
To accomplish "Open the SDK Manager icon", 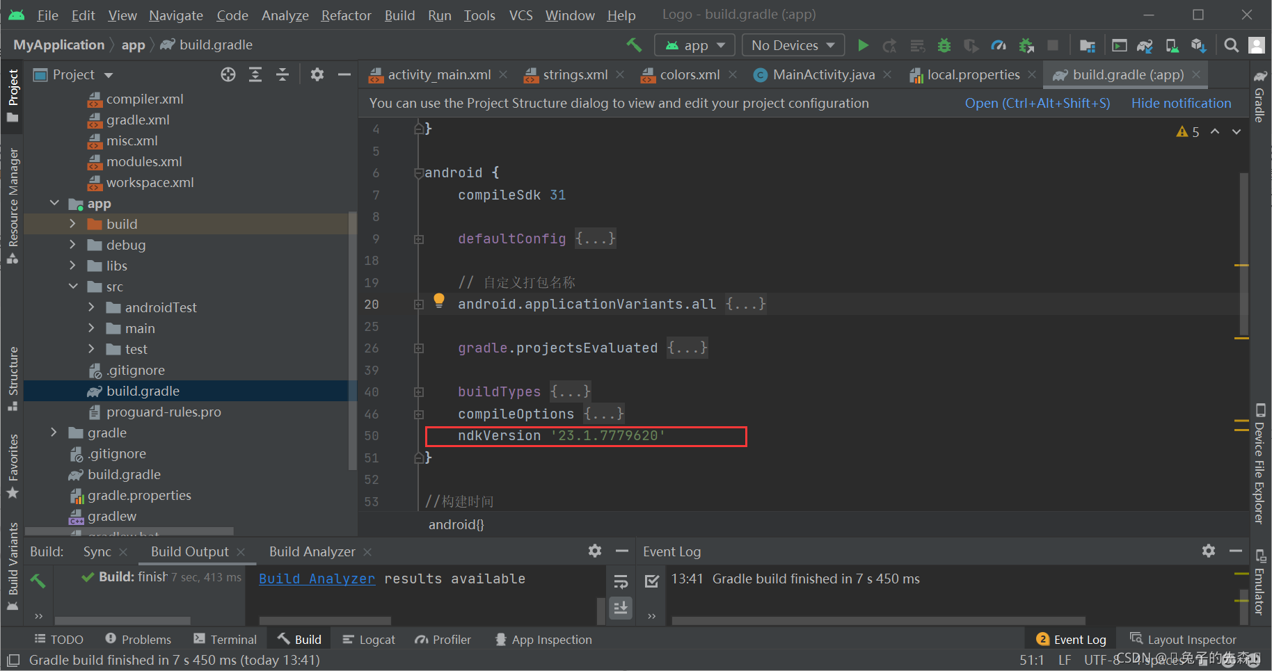I will (1198, 45).
